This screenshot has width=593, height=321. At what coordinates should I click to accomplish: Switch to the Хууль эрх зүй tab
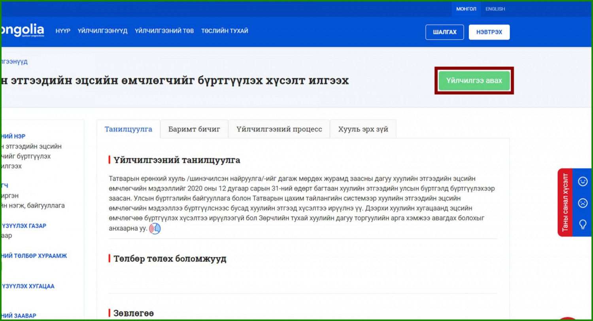pyautogui.click(x=363, y=129)
